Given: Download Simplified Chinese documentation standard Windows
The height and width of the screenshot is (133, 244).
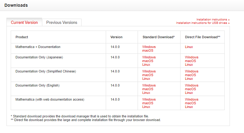Looking at the screenshot, I should (149, 71).
